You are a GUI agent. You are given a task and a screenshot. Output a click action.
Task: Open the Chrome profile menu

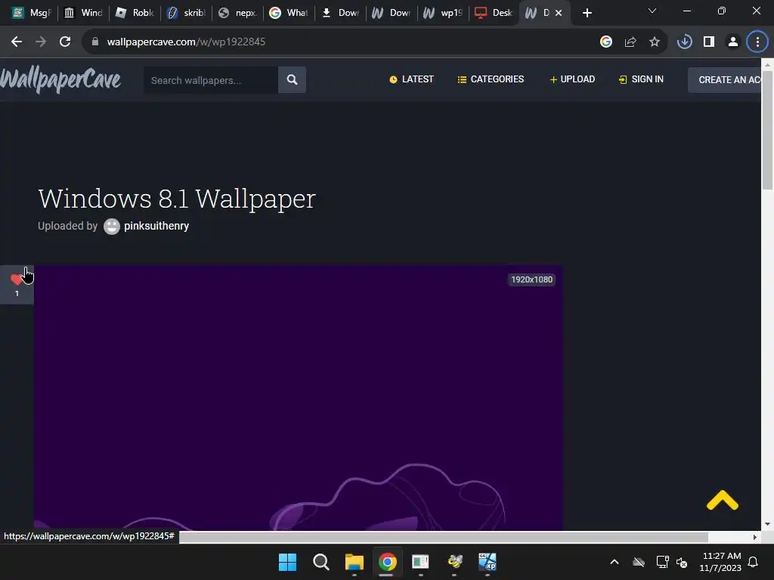733,42
